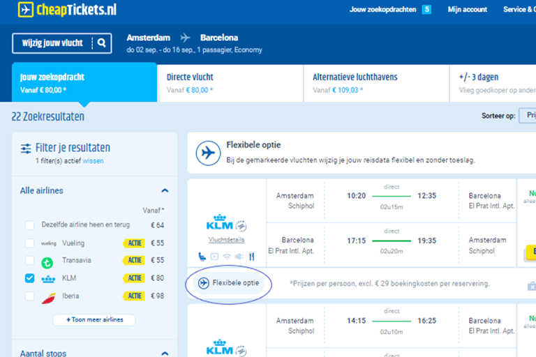Click the search count badge showing 5
Screen dimensions: 536x357
[x=426, y=9]
